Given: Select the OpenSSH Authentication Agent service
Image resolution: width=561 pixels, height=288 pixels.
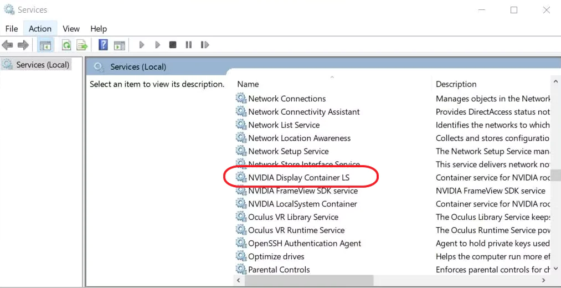Looking at the screenshot, I should [x=304, y=244].
